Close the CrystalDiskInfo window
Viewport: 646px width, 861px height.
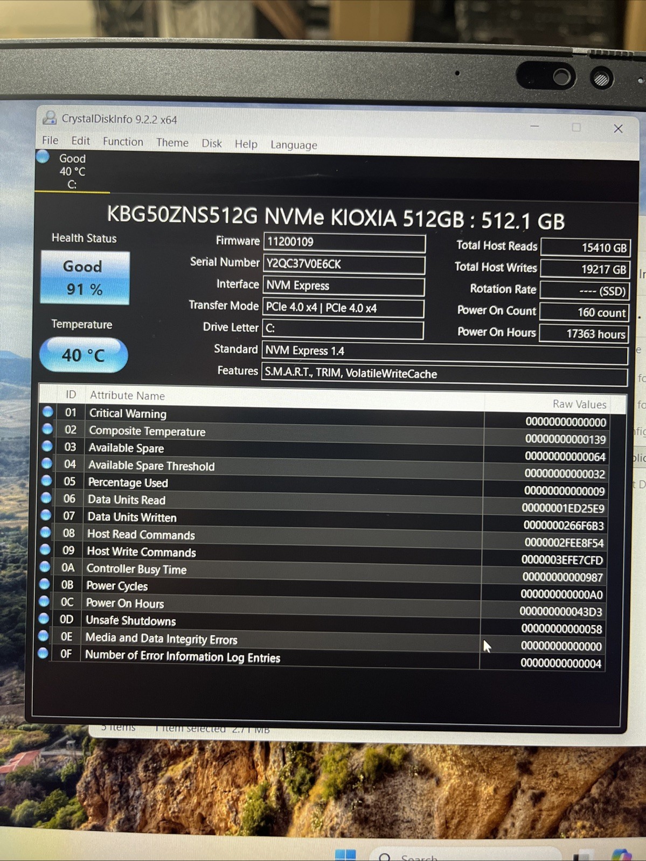coord(618,128)
